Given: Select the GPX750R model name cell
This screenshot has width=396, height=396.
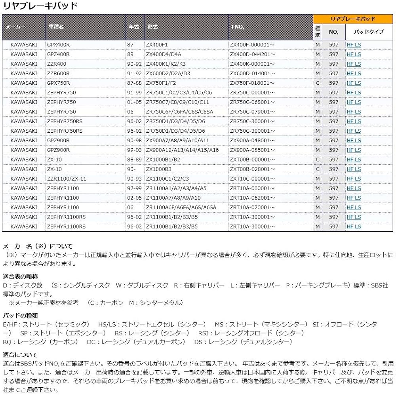Looking at the screenshot, I should (86, 83).
